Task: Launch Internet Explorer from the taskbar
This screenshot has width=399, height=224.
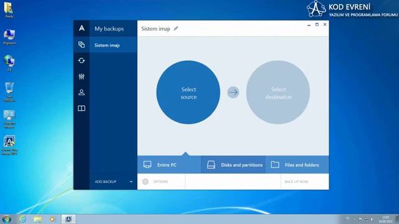Action: tap(22, 219)
